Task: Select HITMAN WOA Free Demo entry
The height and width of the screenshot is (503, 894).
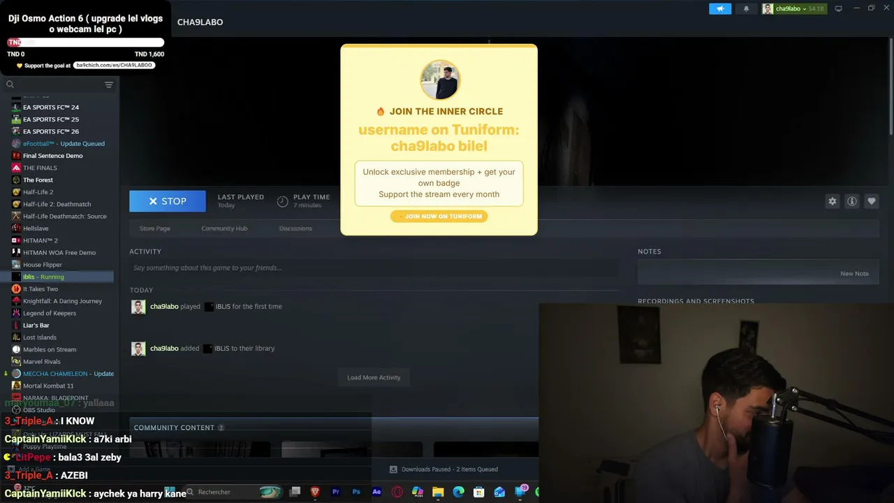Action: click(x=59, y=253)
